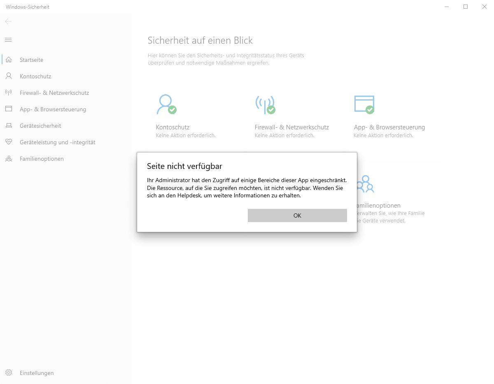494x384 pixels.
Task: Click the App- & Browsersteuerung window icon in sidebar
Action: tap(9, 109)
